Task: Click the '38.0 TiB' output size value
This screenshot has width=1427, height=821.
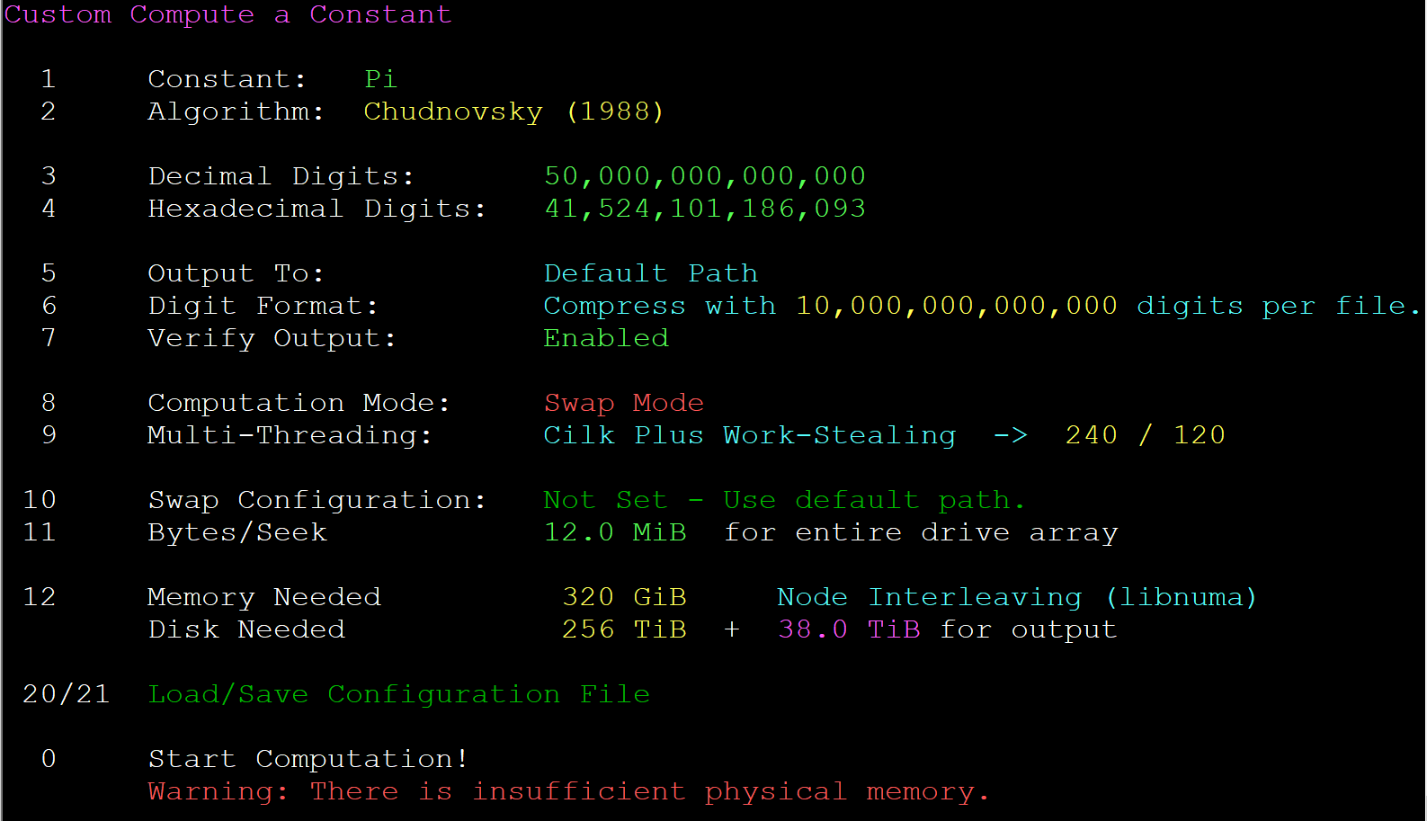Action: click(x=849, y=629)
